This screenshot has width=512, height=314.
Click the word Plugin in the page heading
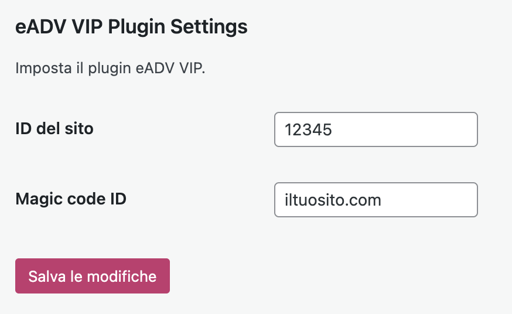(136, 28)
